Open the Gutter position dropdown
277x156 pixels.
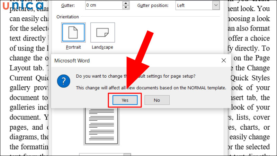coord(216,5)
